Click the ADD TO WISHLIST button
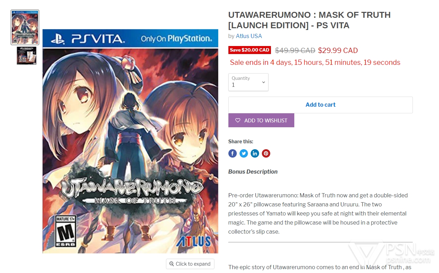This screenshot has width=439, height=273. tap(261, 120)
